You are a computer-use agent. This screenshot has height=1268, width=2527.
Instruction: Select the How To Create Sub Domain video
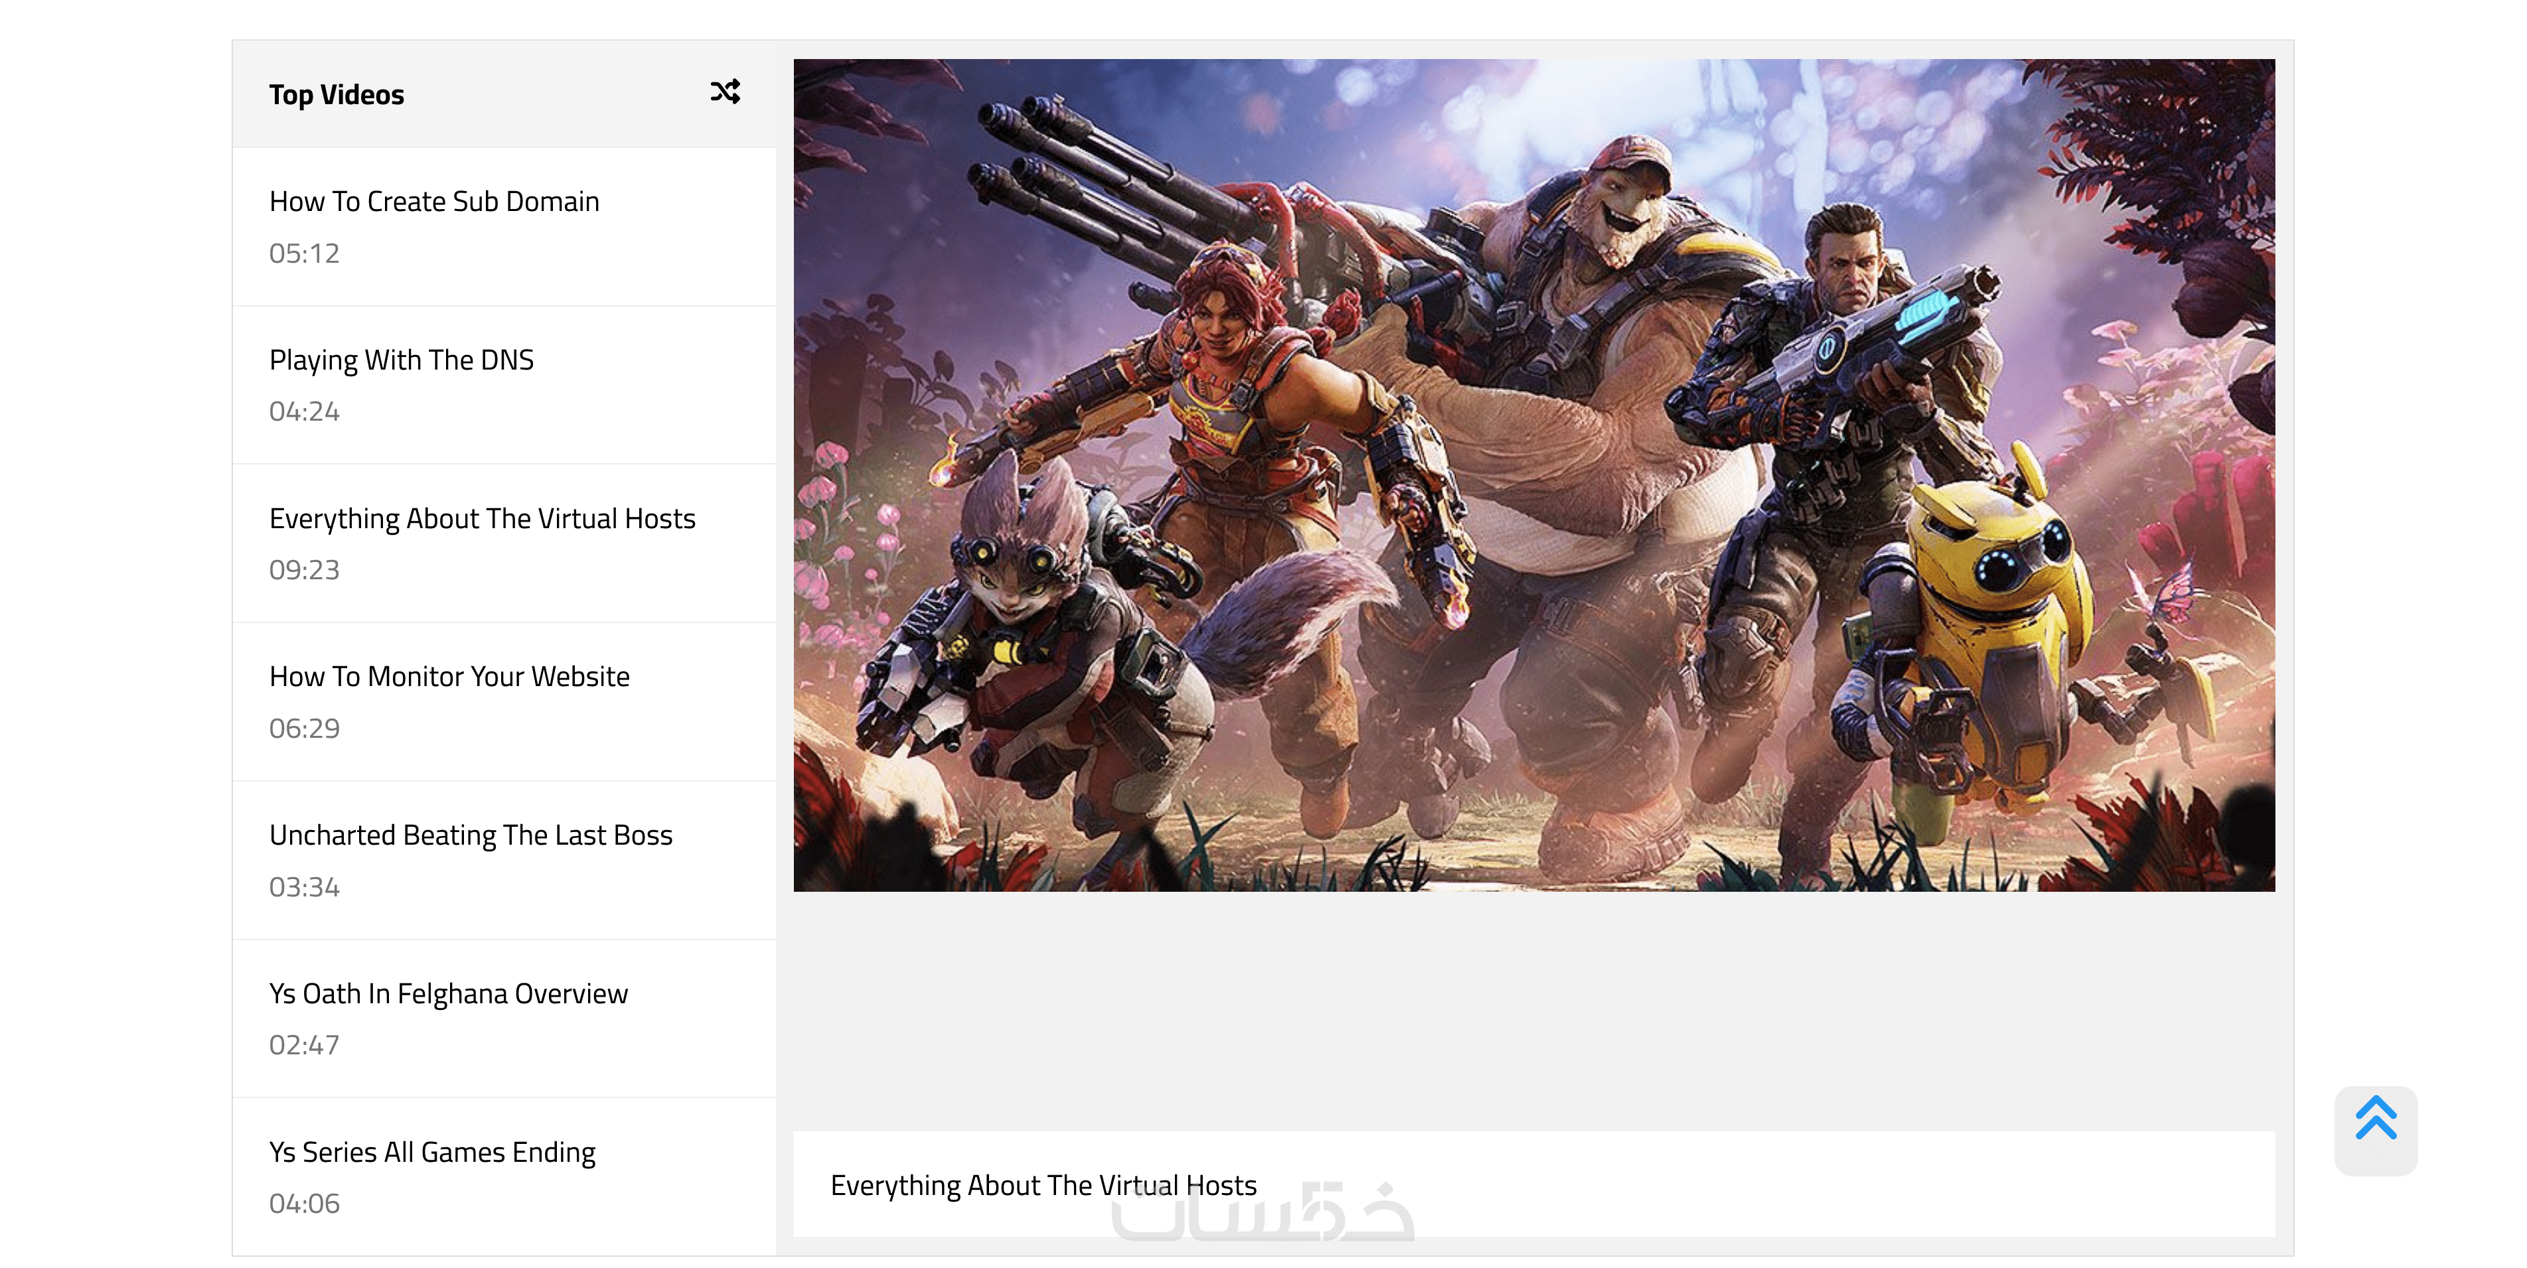(x=433, y=201)
